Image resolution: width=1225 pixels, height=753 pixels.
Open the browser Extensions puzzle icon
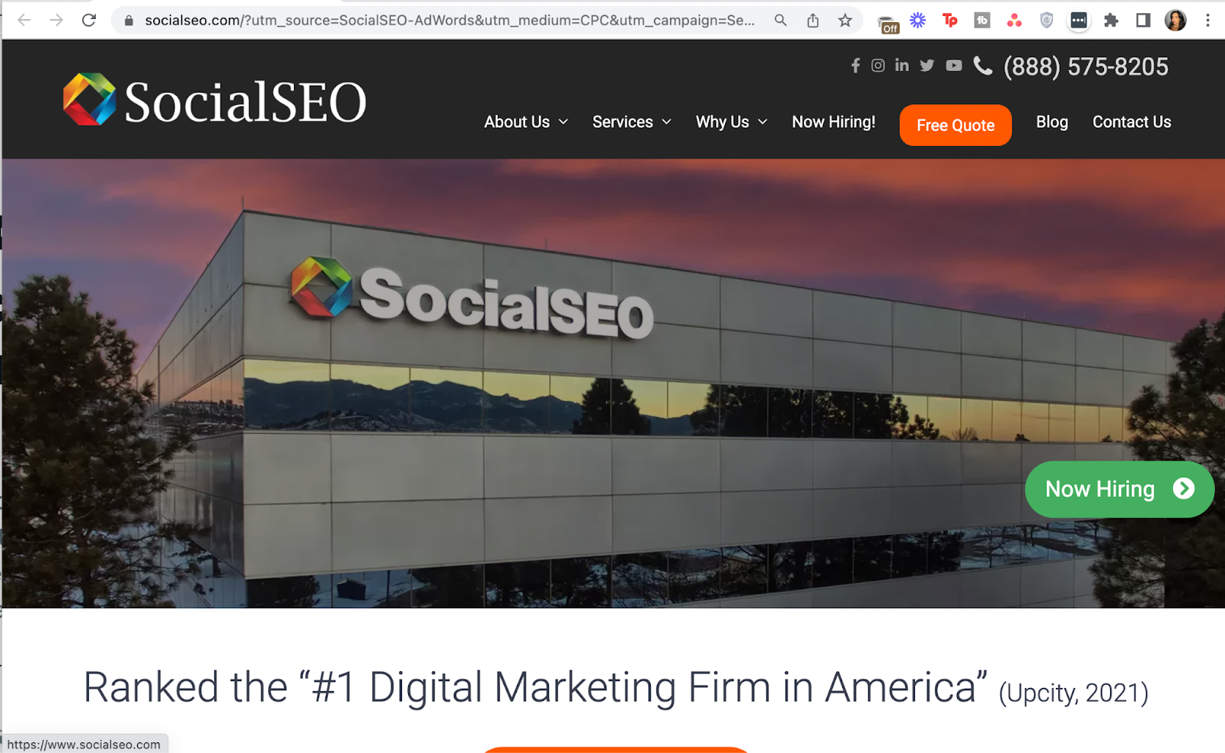(x=1111, y=21)
